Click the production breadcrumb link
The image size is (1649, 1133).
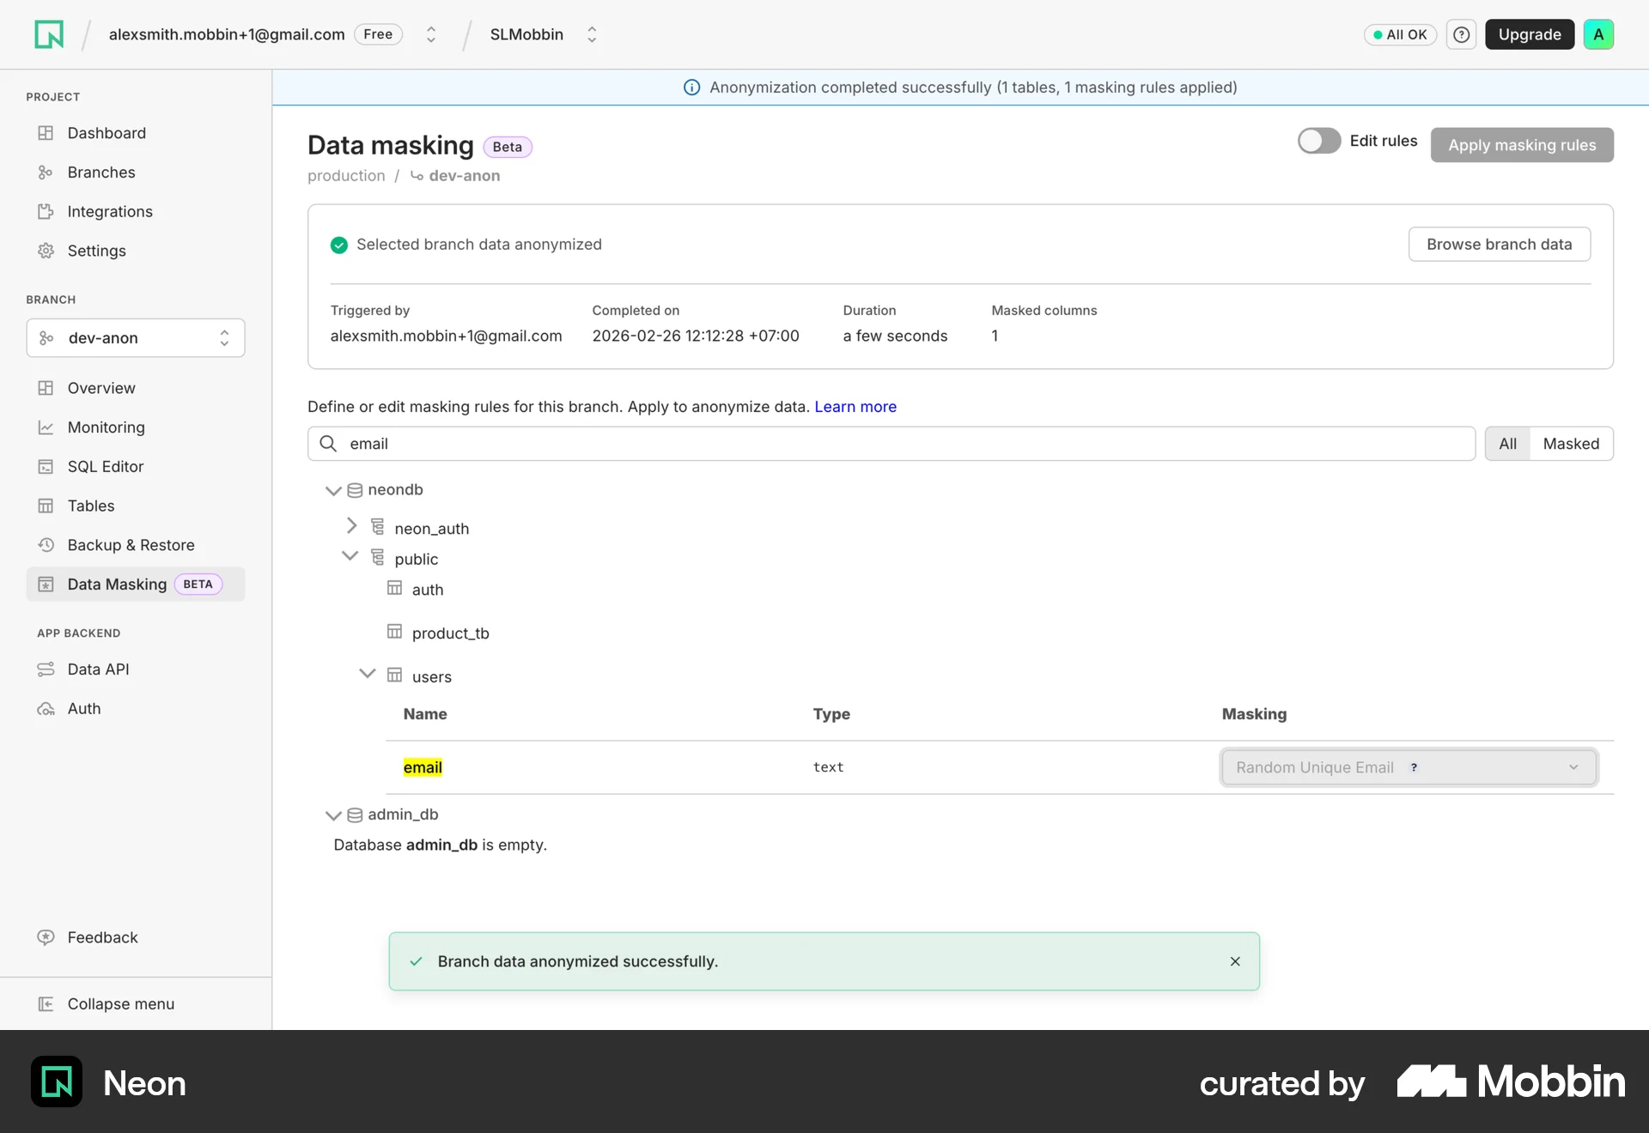(346, 176)
